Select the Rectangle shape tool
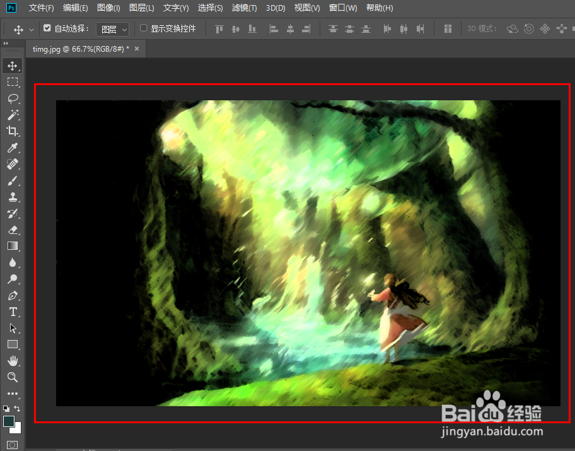The image size is (575, 451). (x=13, y=344)
